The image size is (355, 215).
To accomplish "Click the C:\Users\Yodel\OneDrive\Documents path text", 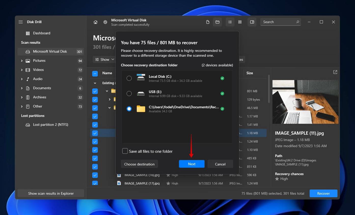I will (x=184, y=107).
